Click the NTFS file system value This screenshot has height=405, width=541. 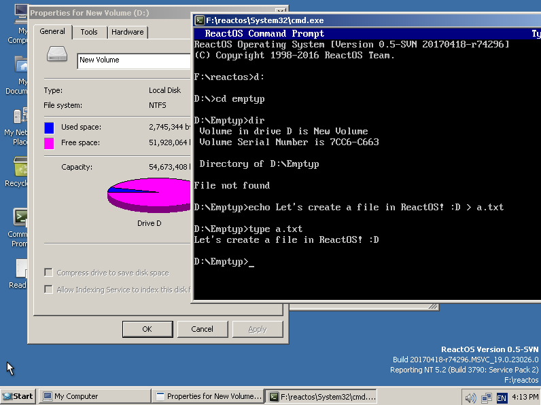(157, 105)
